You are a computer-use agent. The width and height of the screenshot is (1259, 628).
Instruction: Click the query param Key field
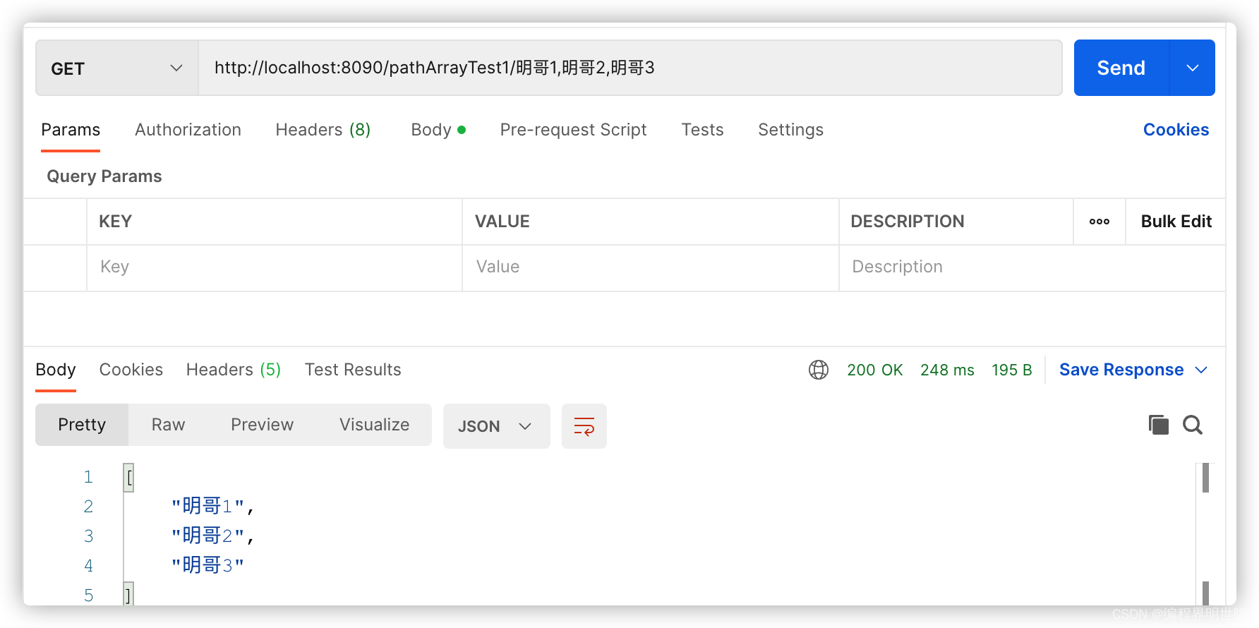(275, 268)
